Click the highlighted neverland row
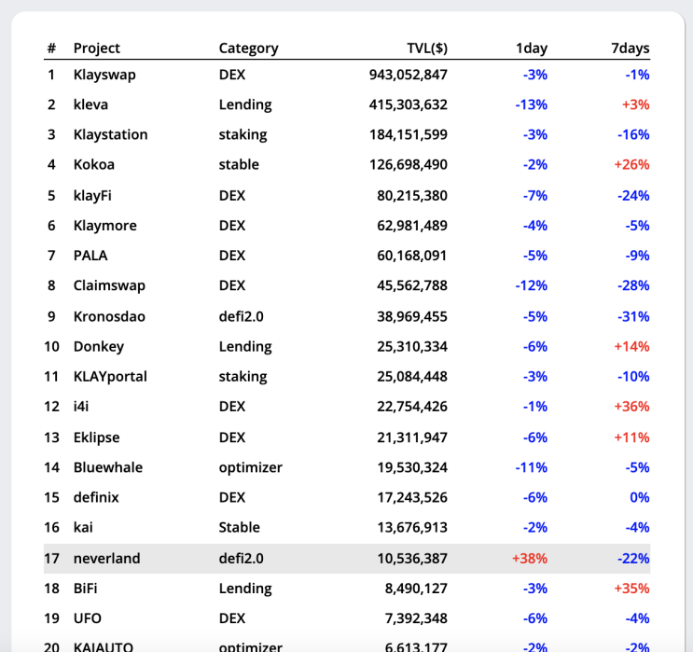Viewport: 693px width, 652px height. [347, 559]
